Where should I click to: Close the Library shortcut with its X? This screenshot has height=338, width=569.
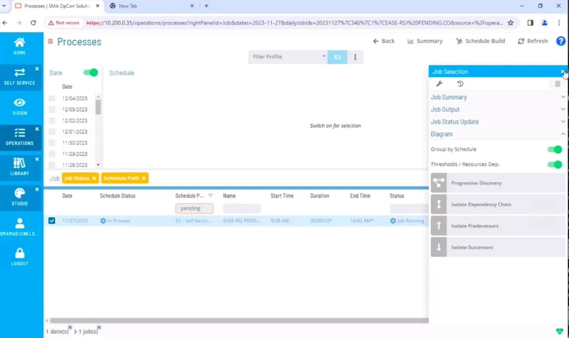pyautogui.click(x=37, y=159)
